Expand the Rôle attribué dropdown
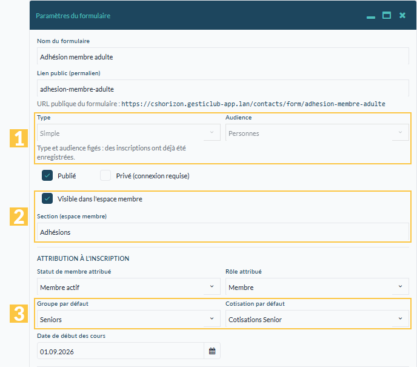Viewport: 417px width, 367px height. tap(317, 287)
